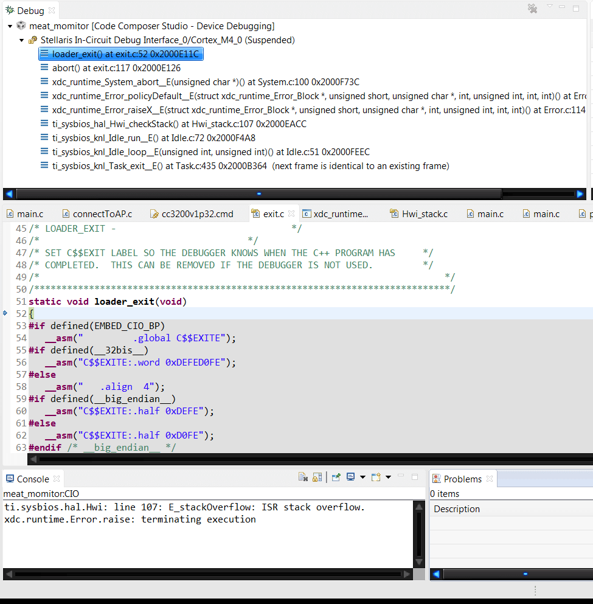This screenshot has width=593, height=604.
Task: Toggle a breakpoint on line 52
Action: [x=5, y=313]
